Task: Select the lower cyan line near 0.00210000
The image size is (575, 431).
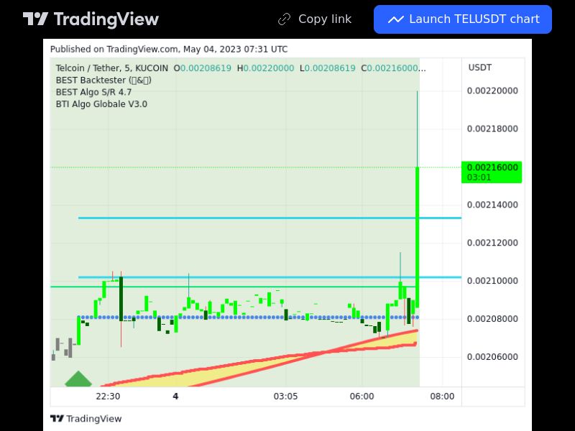Action: 270,277
